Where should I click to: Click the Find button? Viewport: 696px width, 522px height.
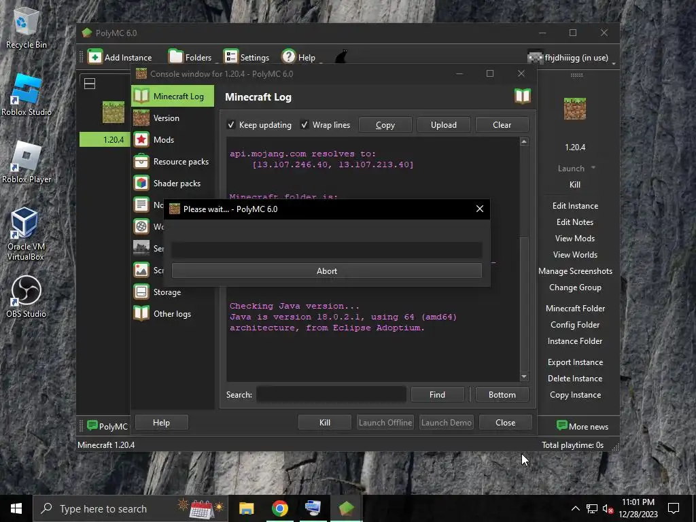tap(437, 395)
